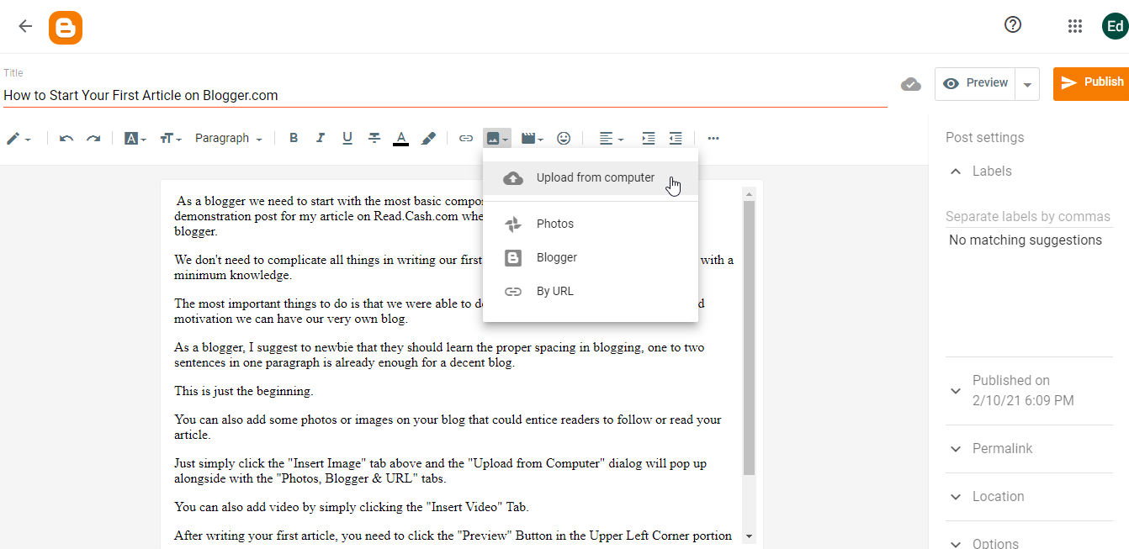Select By URL in the image menu
1129x549 pixels.
[x=591, y=291]
